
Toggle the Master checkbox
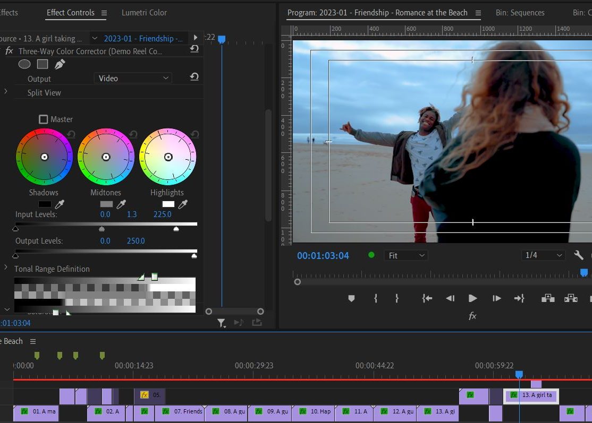point(44,119)
